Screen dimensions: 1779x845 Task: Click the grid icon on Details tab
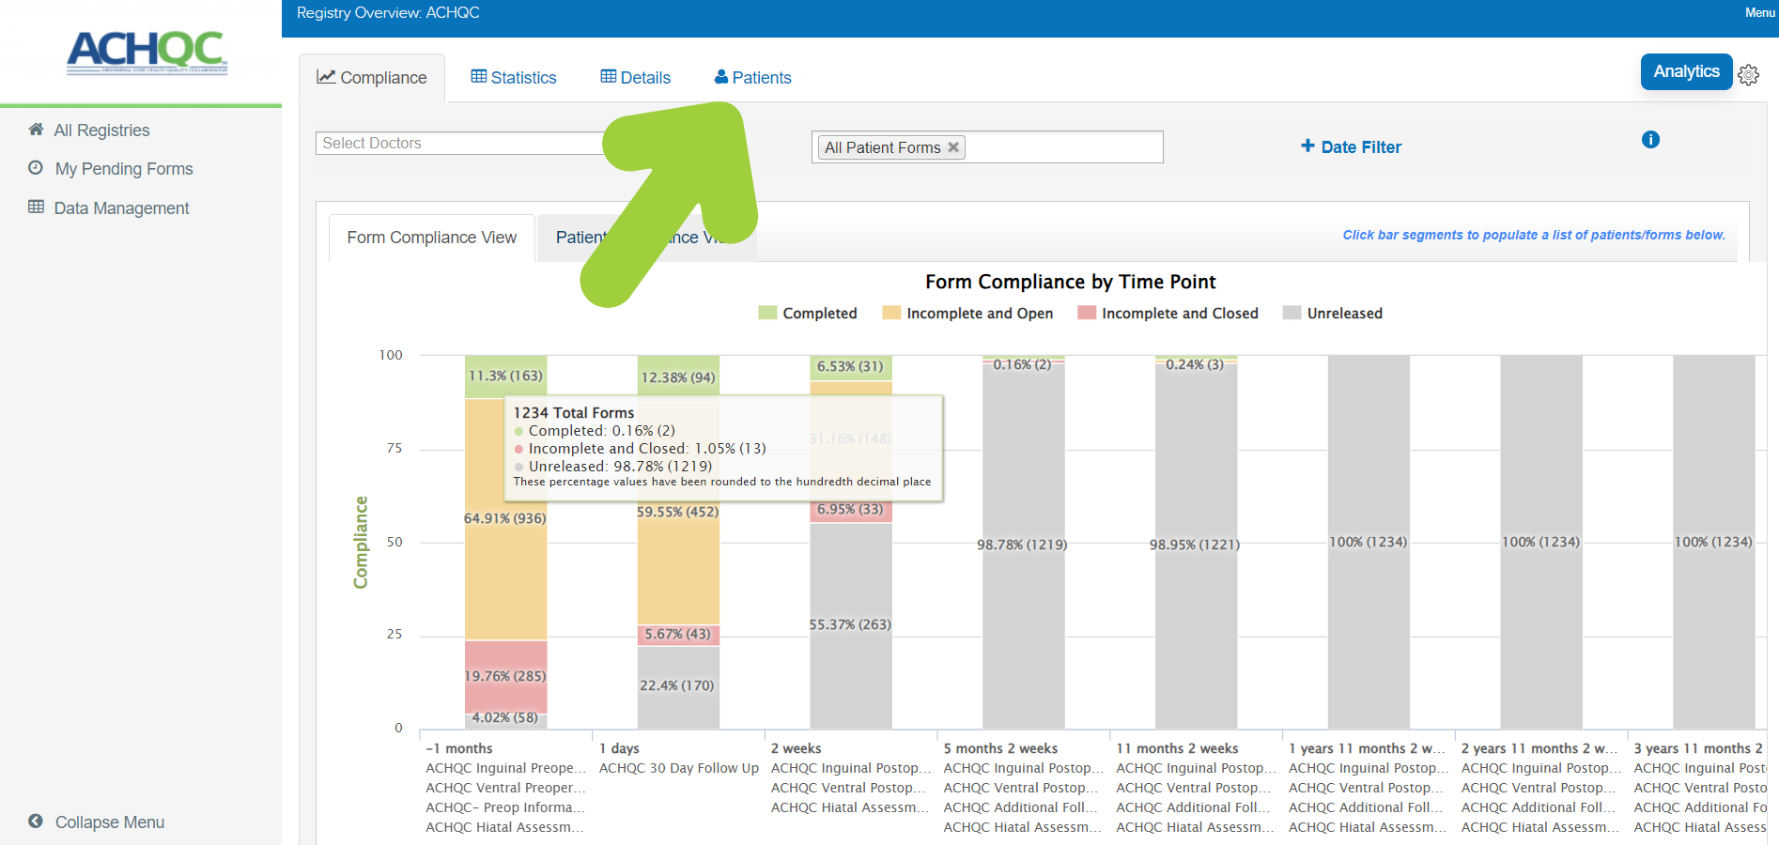pyautogui.click(x=609, y=77)
